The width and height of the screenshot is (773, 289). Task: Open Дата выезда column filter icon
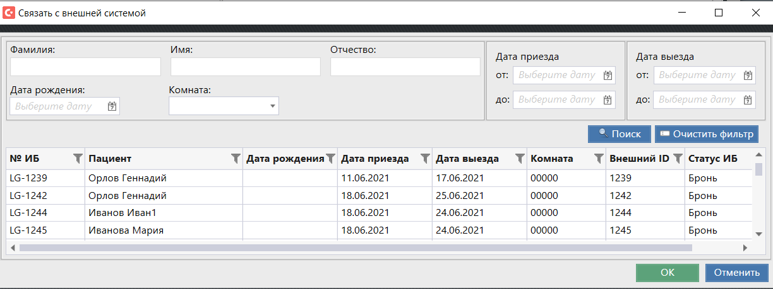pyautogui.click(x=520, y=158)
